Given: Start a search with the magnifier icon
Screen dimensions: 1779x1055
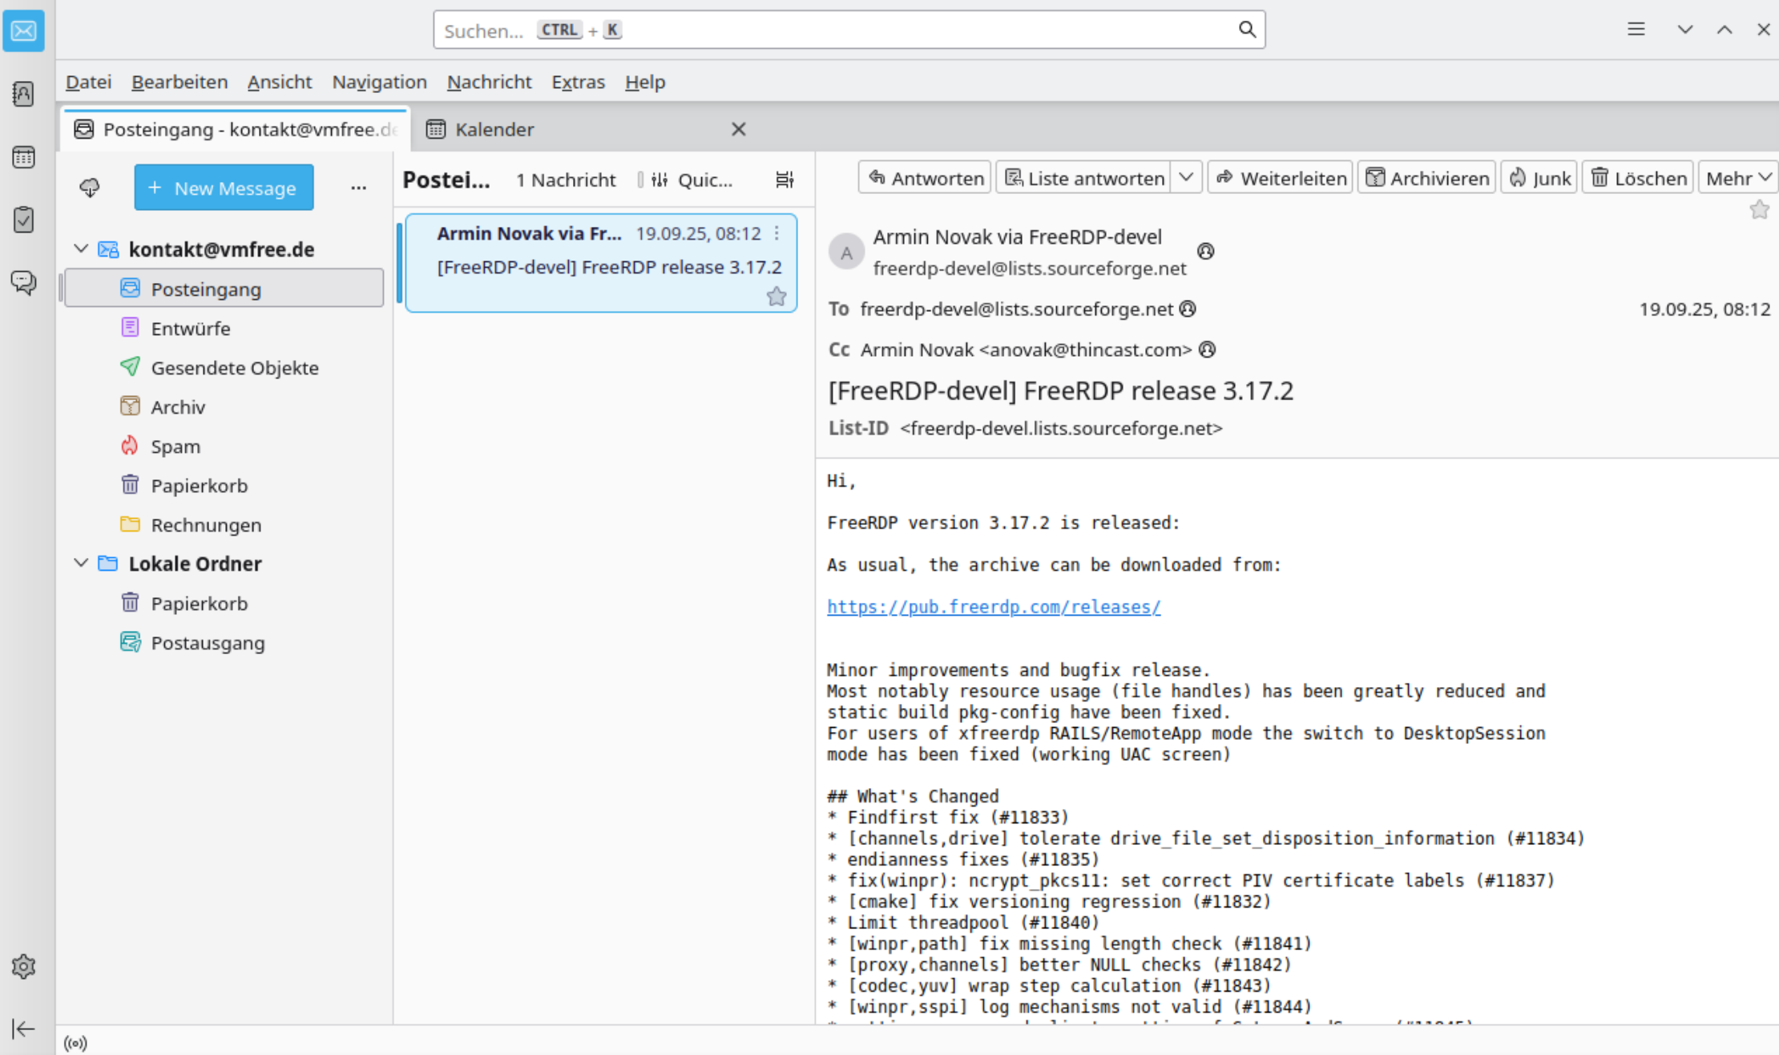Looking at the screenshot, I should point(1247,29).
